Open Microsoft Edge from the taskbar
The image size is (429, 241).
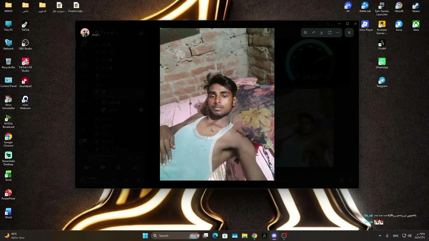215,236
